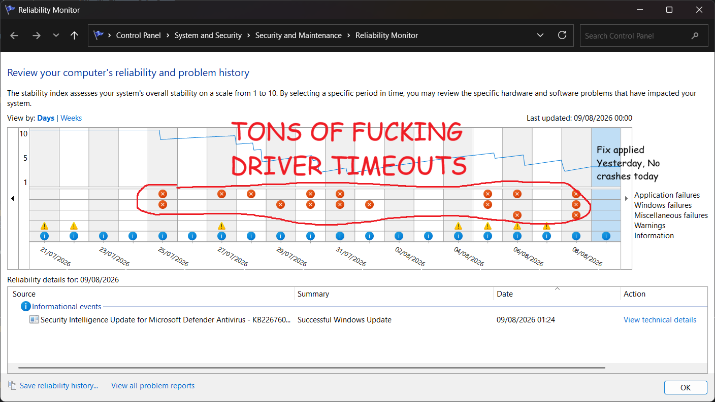Open View technical details link
Image resolution: width=715 pixels, height=402 pixels.
(x=660, y=320)
